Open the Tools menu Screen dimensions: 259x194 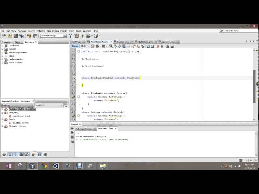[79, 31]
